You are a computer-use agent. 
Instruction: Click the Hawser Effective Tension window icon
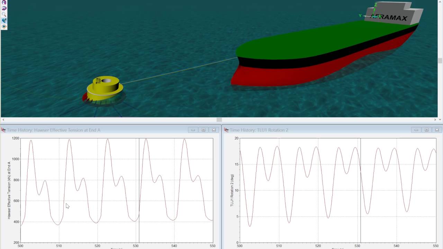3,130
